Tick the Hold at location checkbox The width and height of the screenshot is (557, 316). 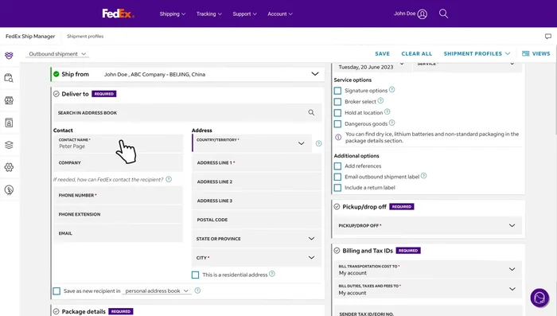338,113
